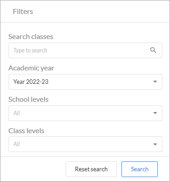170x182 pixels.
Task: Click empty footer area beside Reset search
Action: click(33, 169)
